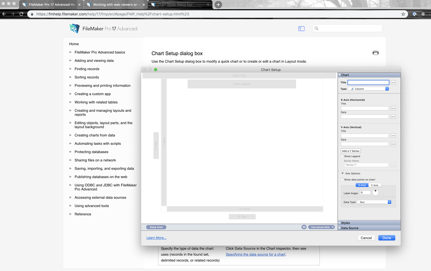The height and width of the screenshot is (271, 431).
Task: Open Automating tasks with scripts topic
Action: click(98, 143)
